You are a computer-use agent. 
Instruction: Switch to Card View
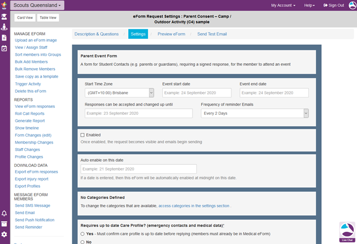point(25,18)
